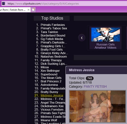Image resolution: width=127 pixels, height=124 pixels.
Task: Click the Updated: 6/7/18 text
Action: click(80, 82)
